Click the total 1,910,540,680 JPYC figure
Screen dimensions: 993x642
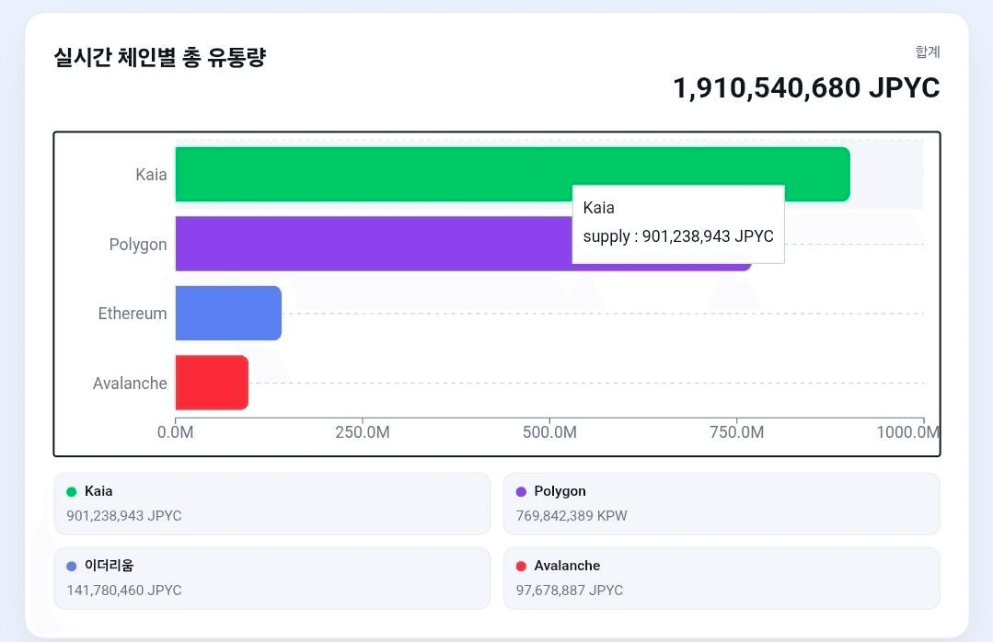click(x=806, y=88)
